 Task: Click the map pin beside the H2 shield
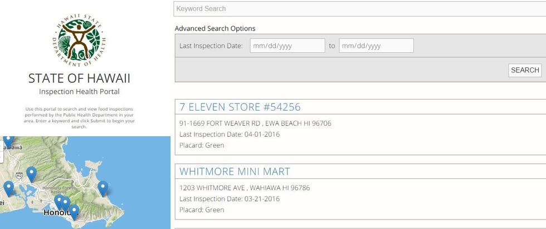[x=31, y=174]
